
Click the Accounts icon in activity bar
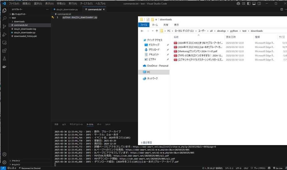[4, 154]
